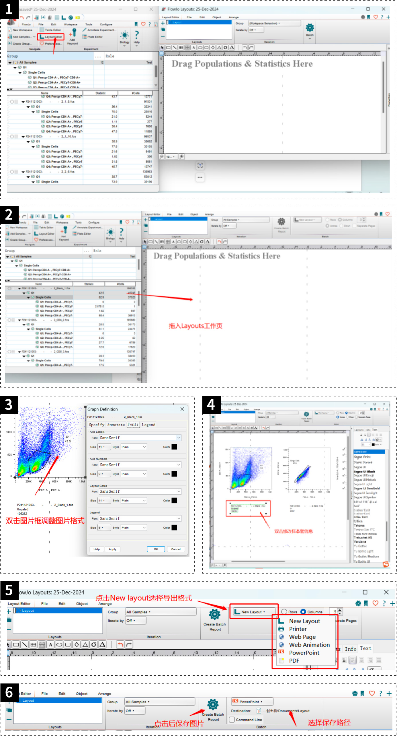Switch to the Legend tab in Graph Definition
Screen dimensions: 397x736
148,425
